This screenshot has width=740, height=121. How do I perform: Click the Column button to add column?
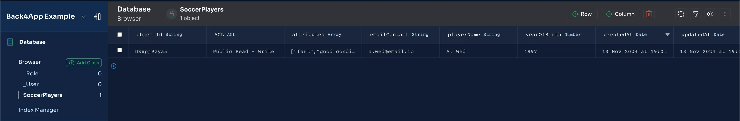click(620, 14)
